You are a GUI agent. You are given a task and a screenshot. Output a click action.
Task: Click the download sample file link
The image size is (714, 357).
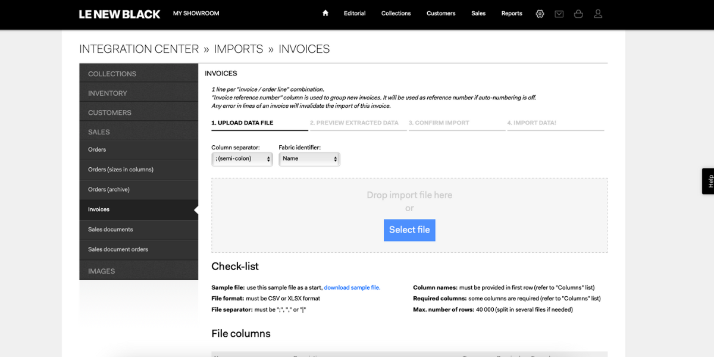(x=352, y=287)
